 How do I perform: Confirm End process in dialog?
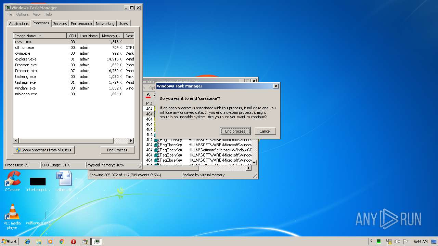235,131
